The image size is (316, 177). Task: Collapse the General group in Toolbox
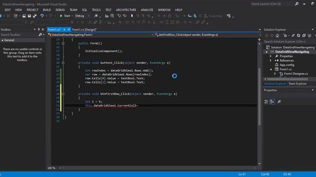point(2,40)
